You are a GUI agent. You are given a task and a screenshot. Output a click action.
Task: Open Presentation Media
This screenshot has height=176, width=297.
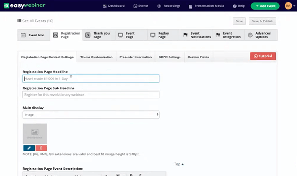(206, 6)
